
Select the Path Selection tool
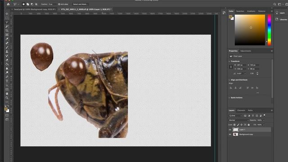(x=7, y=85)
